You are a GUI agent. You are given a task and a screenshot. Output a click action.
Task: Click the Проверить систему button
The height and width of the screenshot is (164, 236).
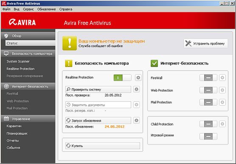click(x=98, y=89)
